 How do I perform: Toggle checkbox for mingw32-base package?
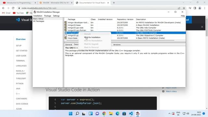(66, 25)
